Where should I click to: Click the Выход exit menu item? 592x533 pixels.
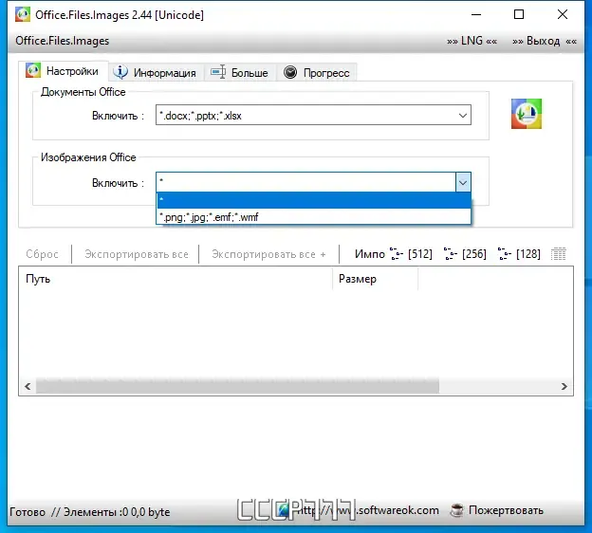544,41
